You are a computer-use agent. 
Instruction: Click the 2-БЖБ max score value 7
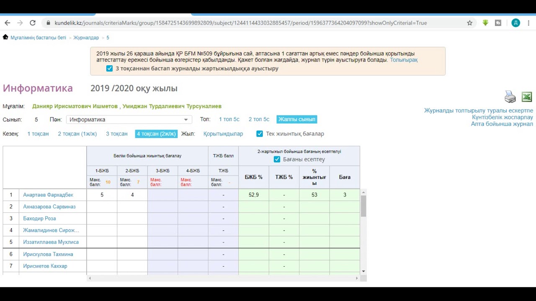[138, 182]
